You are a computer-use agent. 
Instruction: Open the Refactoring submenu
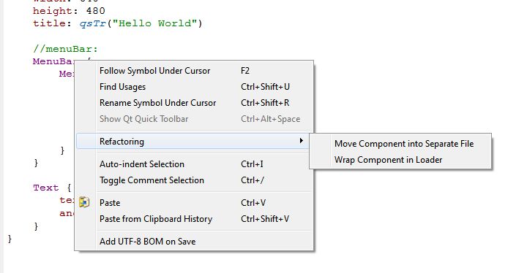192,142
